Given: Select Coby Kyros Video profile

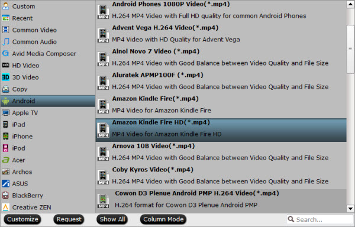Looking at the screenshot, I should (x=221, y=177).
